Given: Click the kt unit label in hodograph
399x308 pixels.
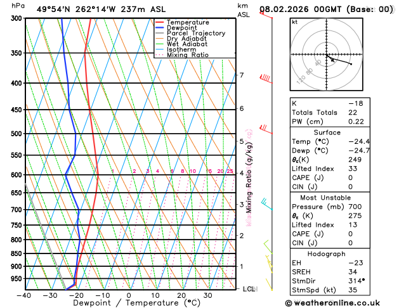Looking at the screenshot, I should coord(295,22).
